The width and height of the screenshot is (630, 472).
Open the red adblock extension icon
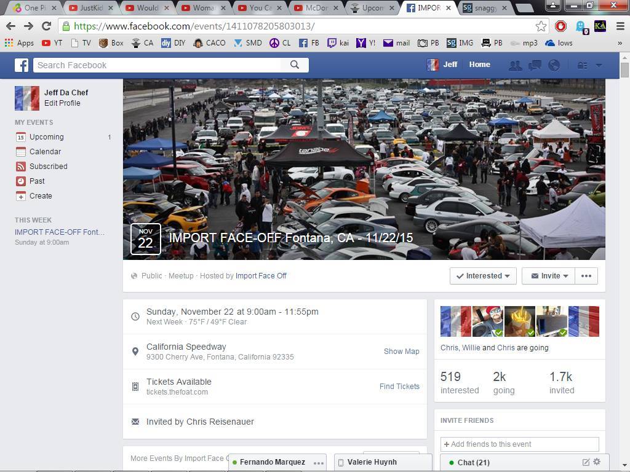click(x=560, y=26)
